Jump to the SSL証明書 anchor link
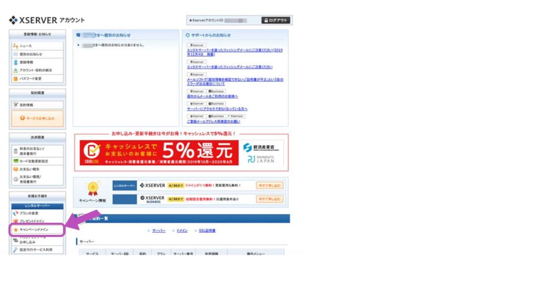The width and height of the screenshot is (538, 302). pos(207,231)
